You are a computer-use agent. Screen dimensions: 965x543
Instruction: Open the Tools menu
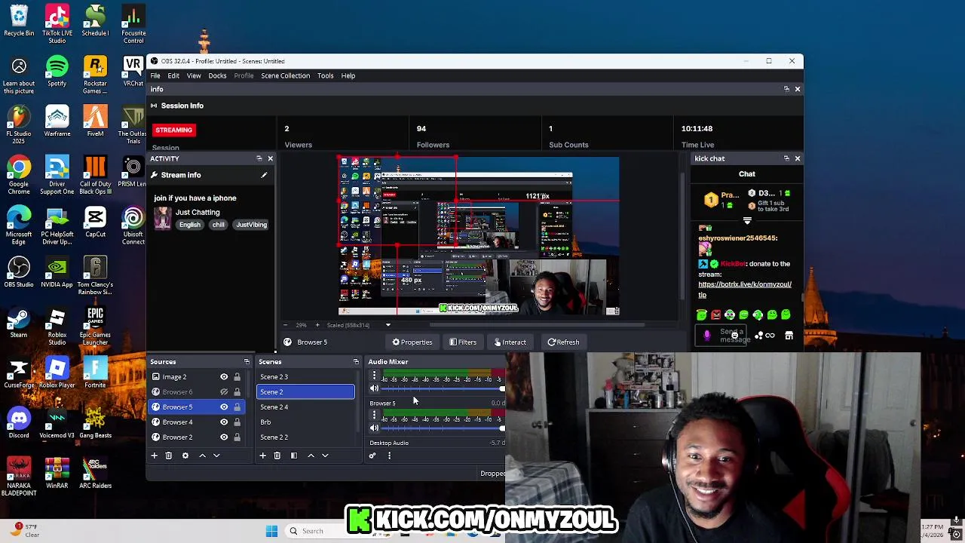(x=325, y=75)
